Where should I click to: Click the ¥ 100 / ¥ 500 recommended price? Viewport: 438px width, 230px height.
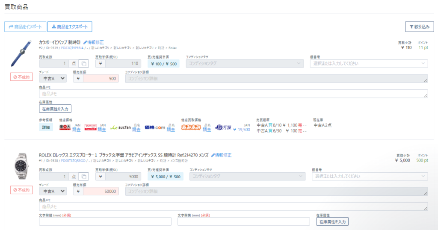point(164,64)
